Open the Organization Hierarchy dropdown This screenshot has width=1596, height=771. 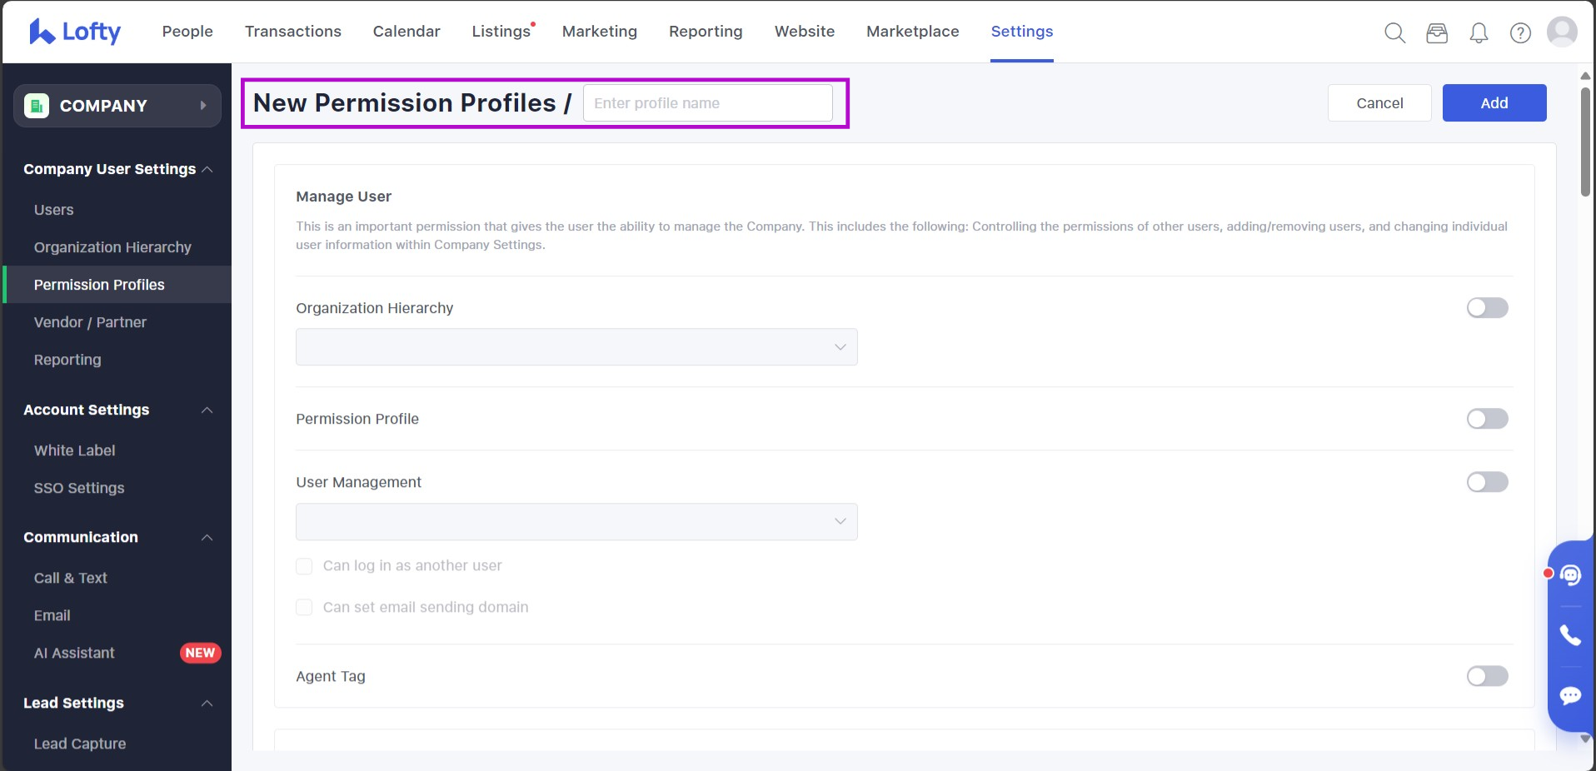coord(576,347)
